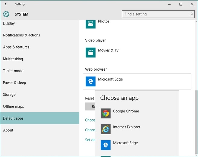Image resolution: width=198 pixels, height=157 pixels.
Task: Select Power & sleep
Action: tap(40, 83)
